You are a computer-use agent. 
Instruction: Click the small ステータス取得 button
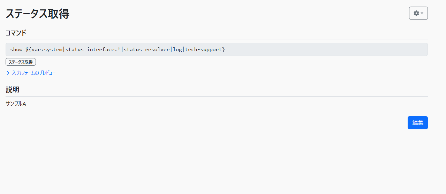21,62
